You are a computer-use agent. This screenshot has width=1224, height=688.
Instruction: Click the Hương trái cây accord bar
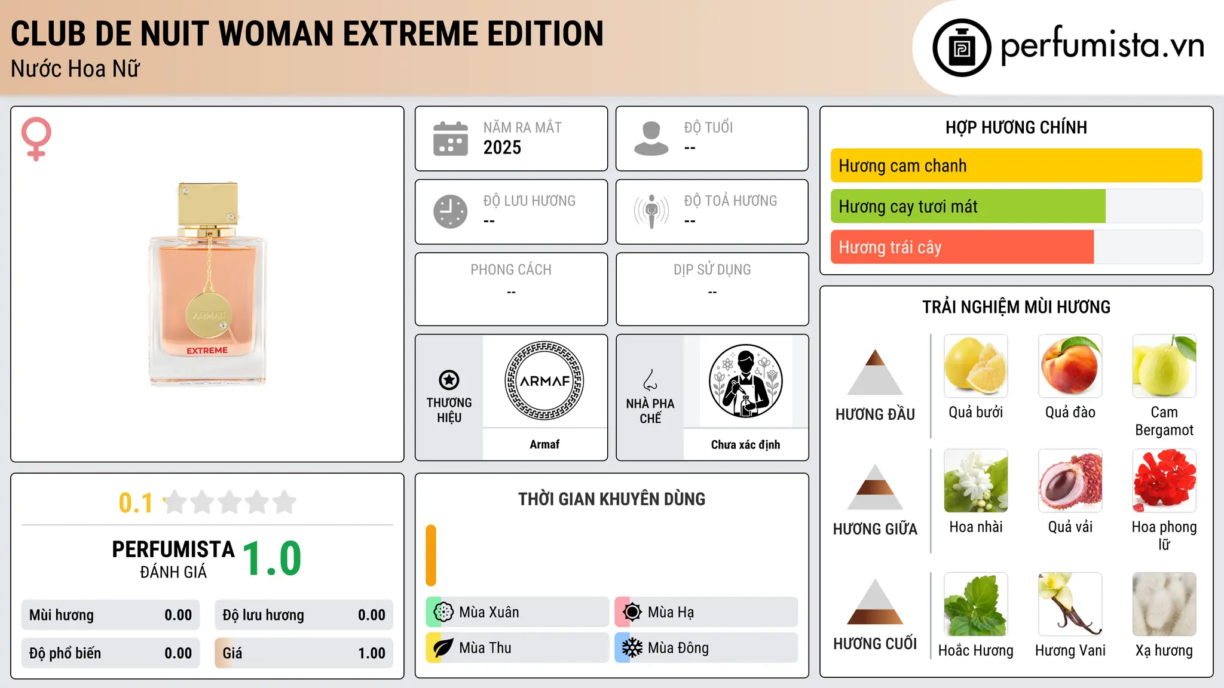[1017, 247]
